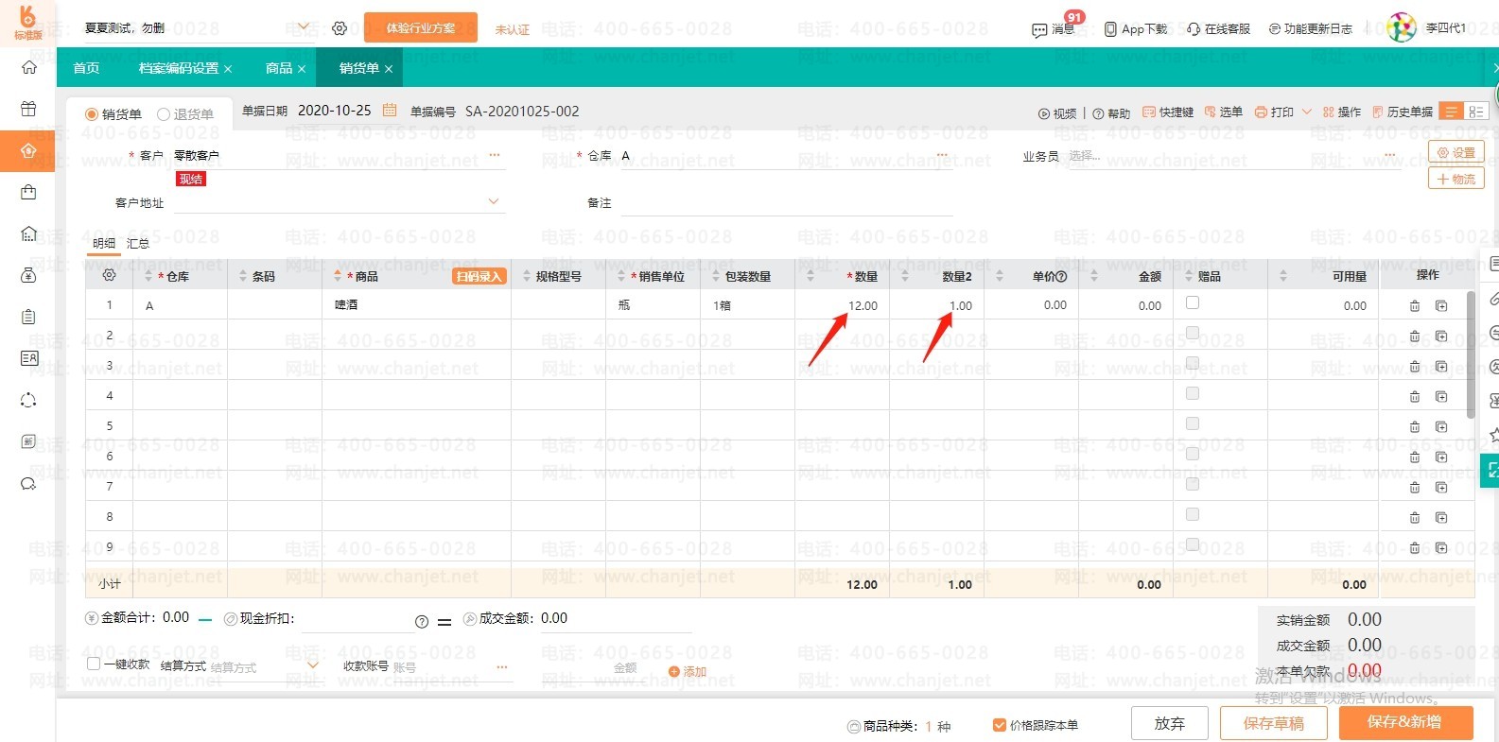This screenshot has height=742, width=1499.
Task: Open the history documents list
Action: coord(1403,112)
